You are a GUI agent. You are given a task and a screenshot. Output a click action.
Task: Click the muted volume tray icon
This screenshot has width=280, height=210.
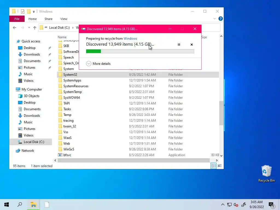pos(236,205)
